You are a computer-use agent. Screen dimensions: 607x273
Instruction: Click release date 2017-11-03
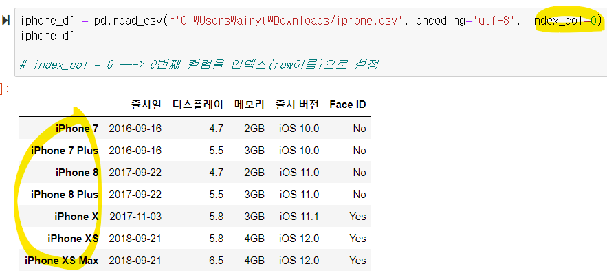tap(135, 217)
